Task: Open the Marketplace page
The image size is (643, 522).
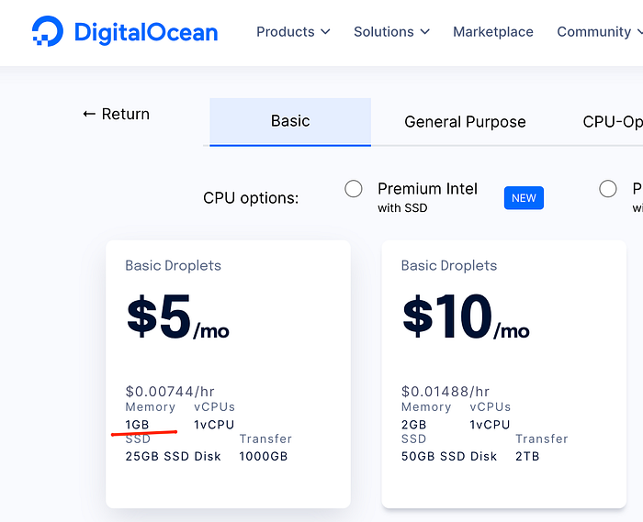Action: 492,32
